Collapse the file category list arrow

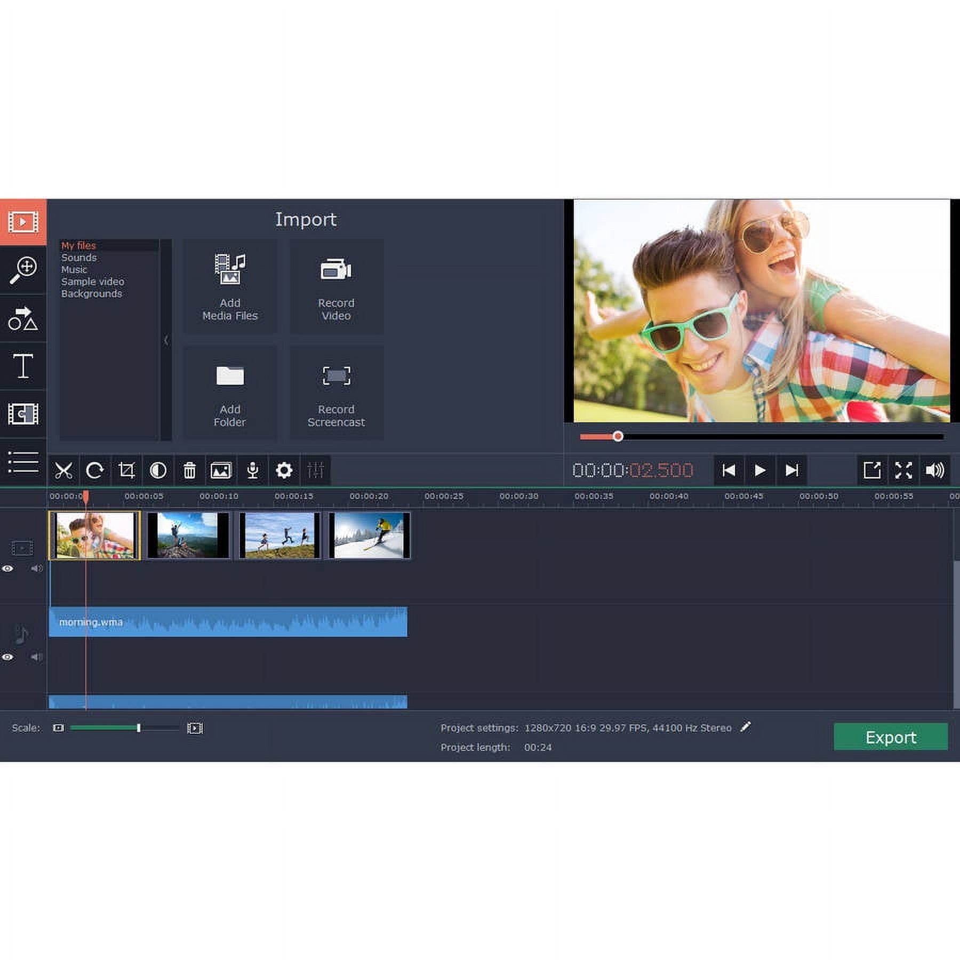166,340
